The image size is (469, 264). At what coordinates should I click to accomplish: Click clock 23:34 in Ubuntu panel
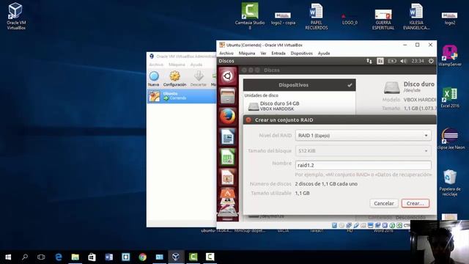(x=418, y=61)
